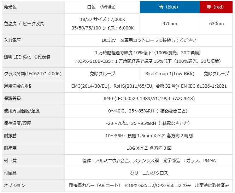The image size is (235, 193).
Task: Click the 色温度 / ピーク波長 label
Action: click(24, 24)
